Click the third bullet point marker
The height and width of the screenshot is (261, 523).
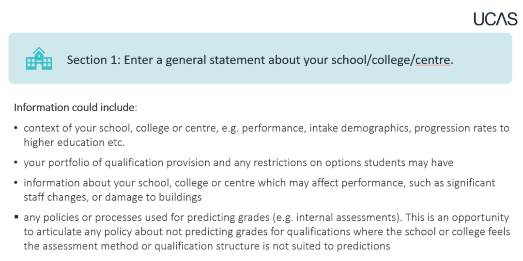16,183
